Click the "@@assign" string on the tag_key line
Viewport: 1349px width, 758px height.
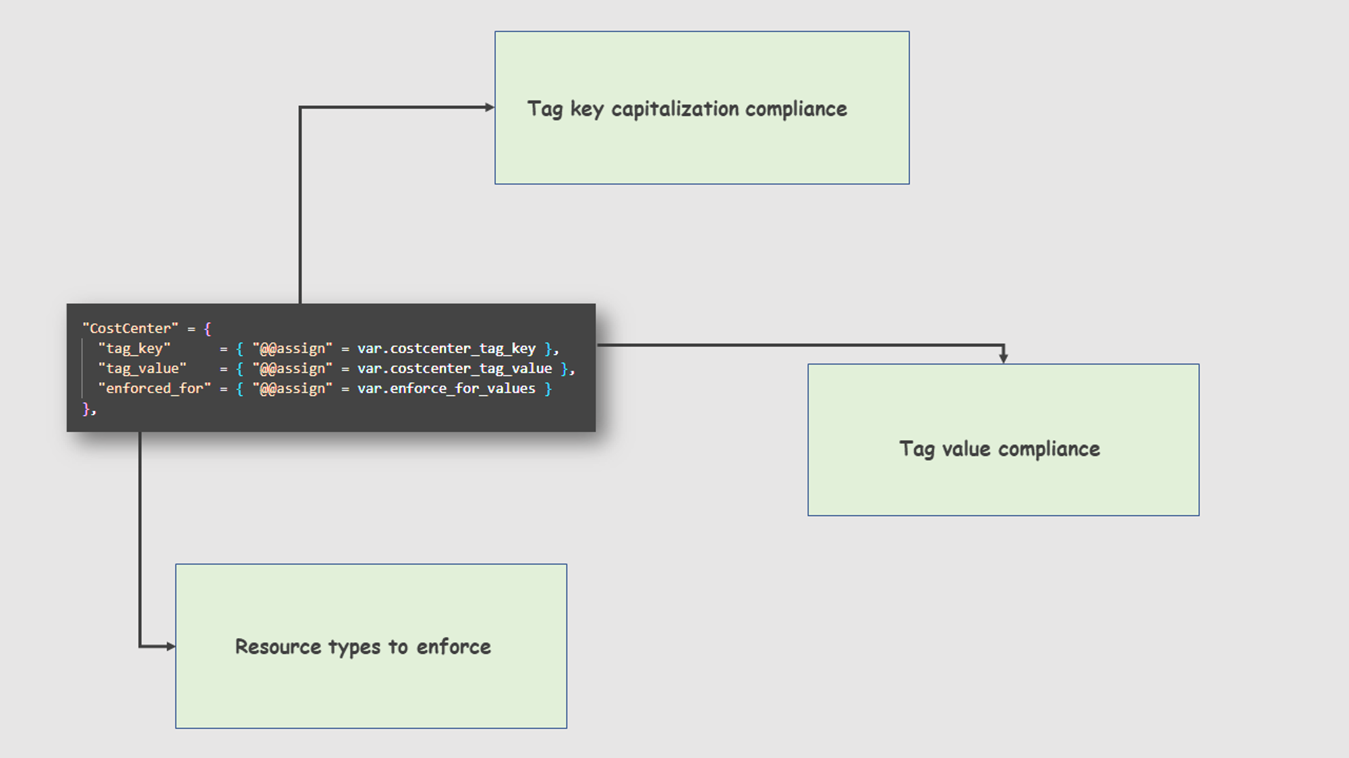pyautogui.click(x=292, y=348)
